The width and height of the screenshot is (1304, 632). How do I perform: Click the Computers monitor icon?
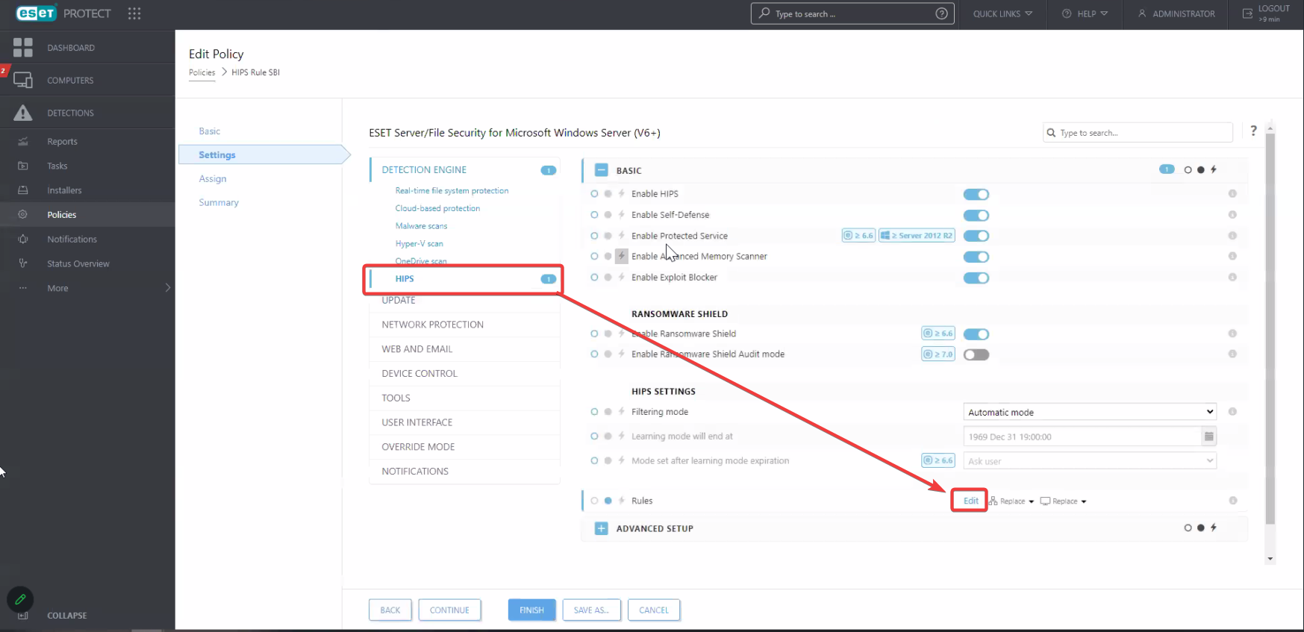click(x=23, y=80)
